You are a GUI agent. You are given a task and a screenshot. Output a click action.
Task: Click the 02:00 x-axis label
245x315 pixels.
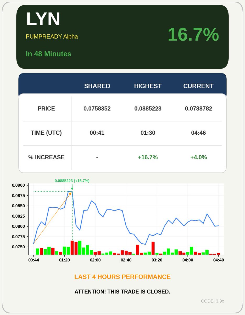click(x=95, y=260)
